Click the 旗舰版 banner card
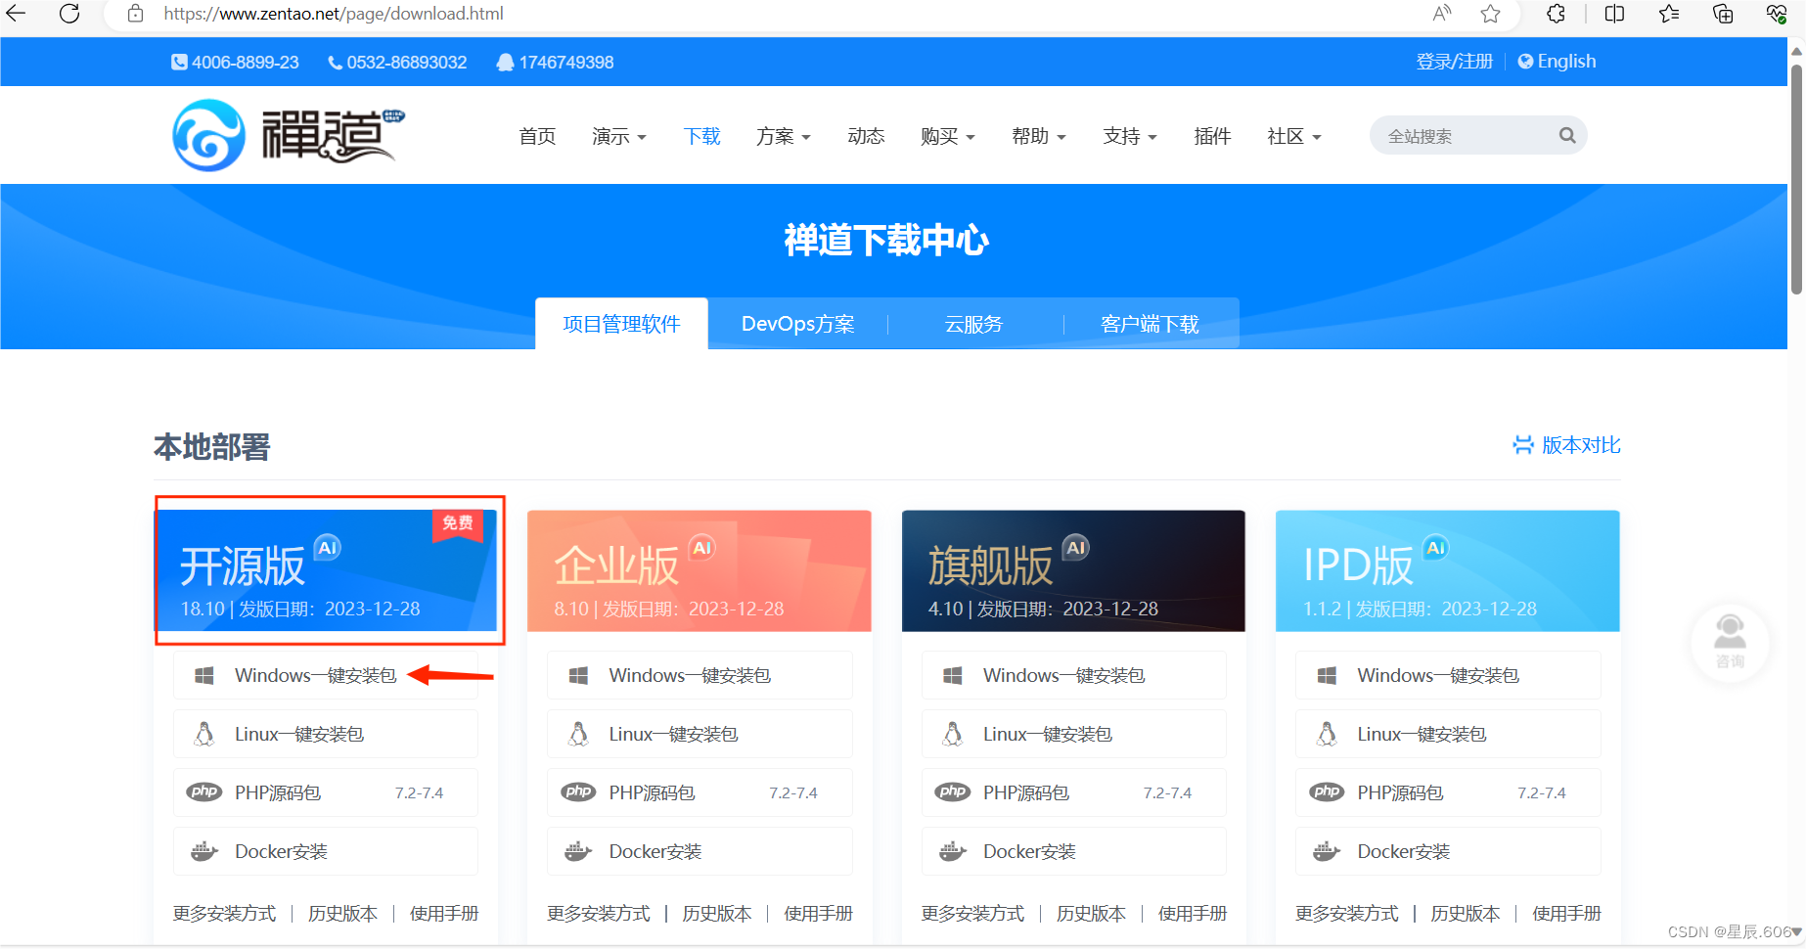Screen dimensions: 1806x949 point(1073,570)
